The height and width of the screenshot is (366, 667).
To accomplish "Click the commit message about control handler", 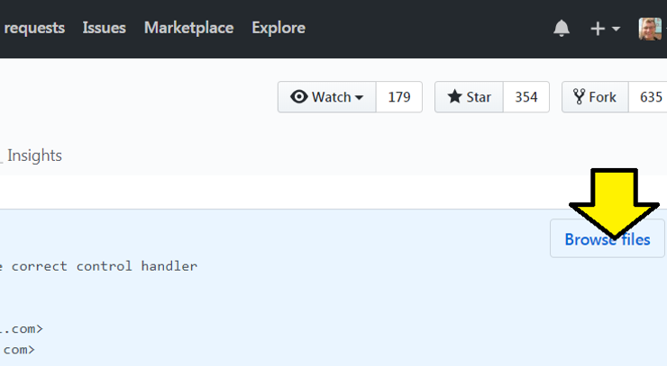I will [99, 266].
